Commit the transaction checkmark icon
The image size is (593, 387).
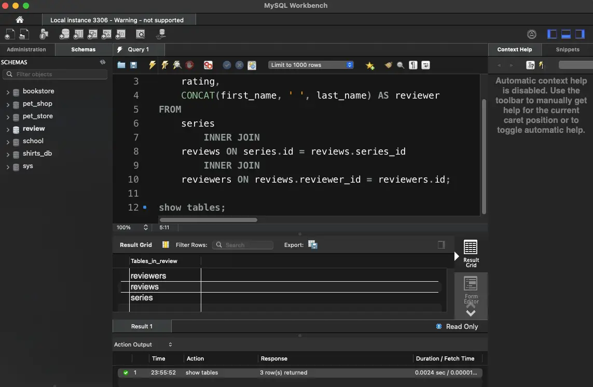pos(227,65)
